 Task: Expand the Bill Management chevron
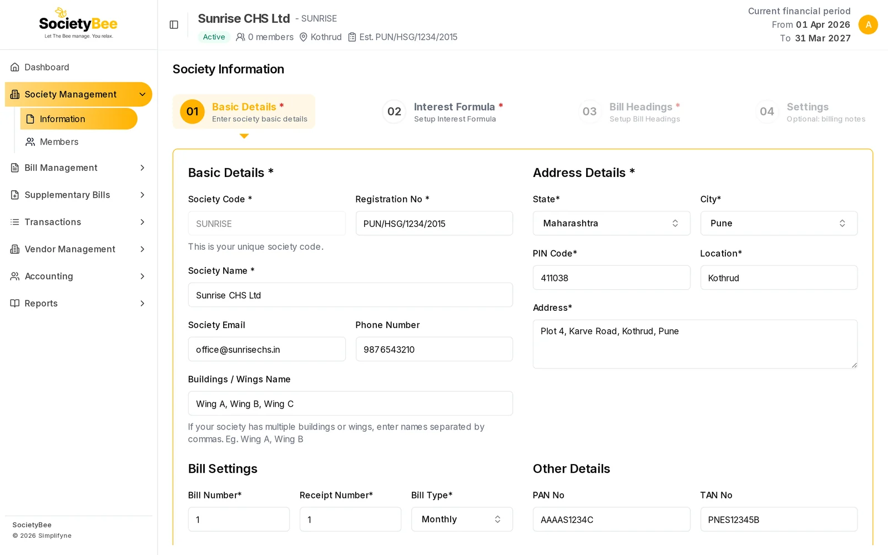tap(143, 168)
